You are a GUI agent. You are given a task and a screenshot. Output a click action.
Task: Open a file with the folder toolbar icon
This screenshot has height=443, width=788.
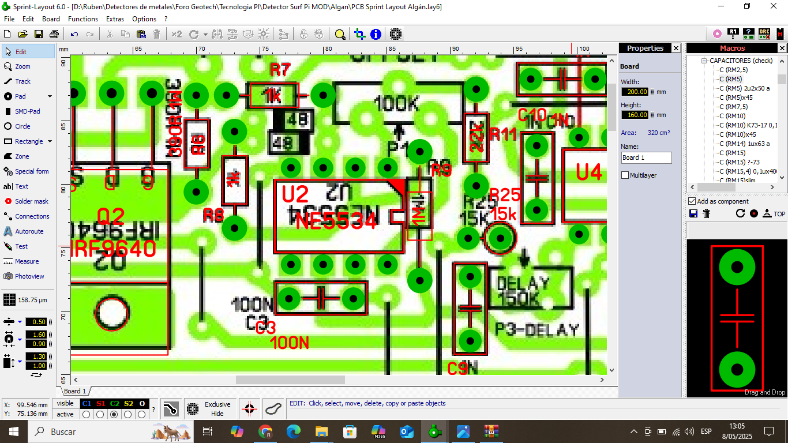click(23, 34)
